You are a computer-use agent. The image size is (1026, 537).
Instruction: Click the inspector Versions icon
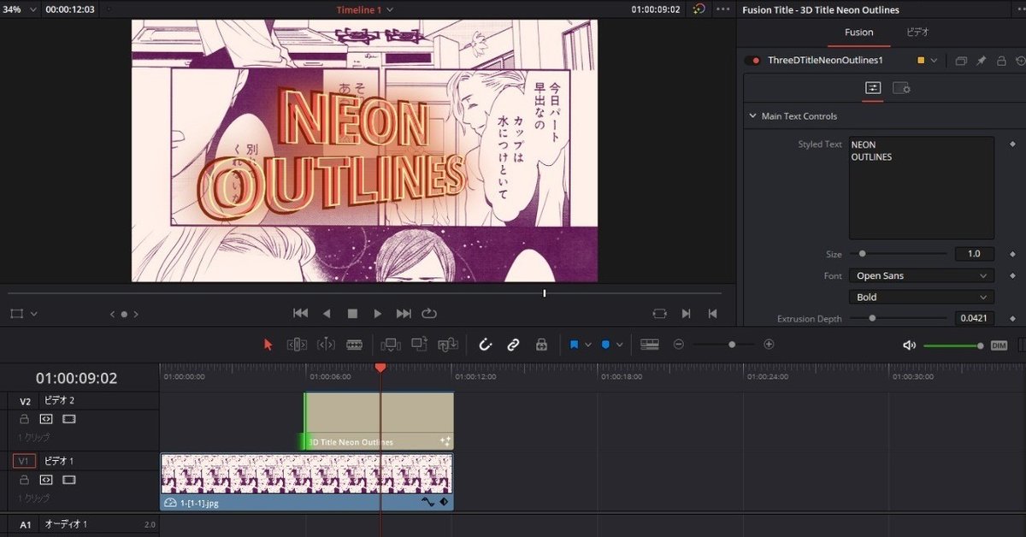961,61
